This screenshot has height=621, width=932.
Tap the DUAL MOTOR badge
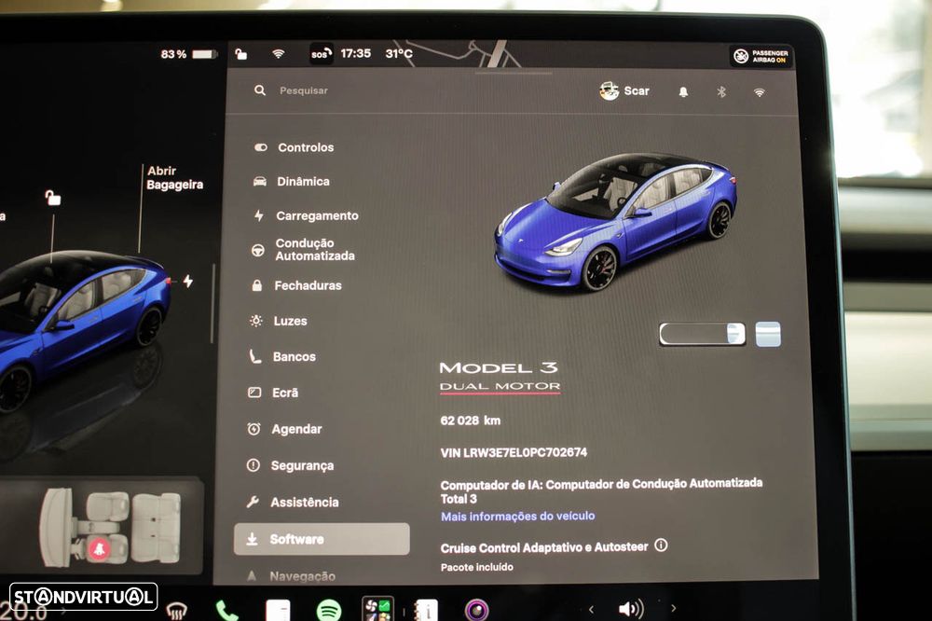(500, 387)
